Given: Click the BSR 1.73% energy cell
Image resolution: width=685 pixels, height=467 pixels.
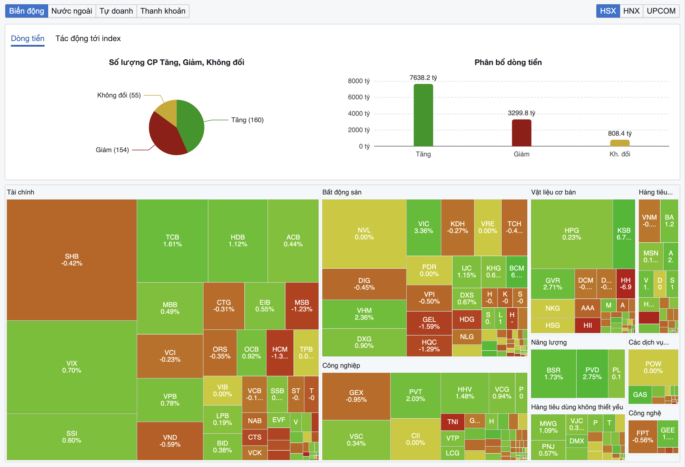Looking at the screenshot, I should pyautogui.click(x=554, y=374).
